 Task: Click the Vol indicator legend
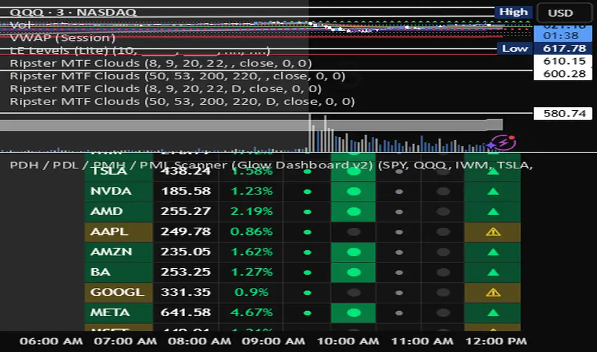pos(21,25)
